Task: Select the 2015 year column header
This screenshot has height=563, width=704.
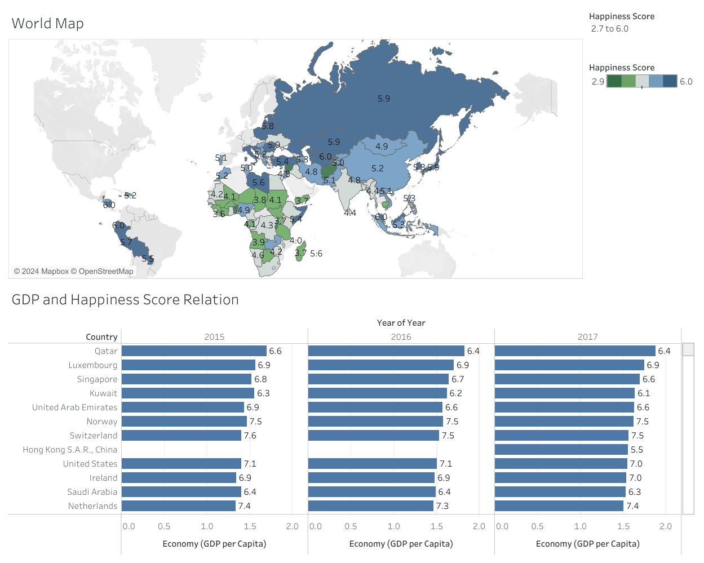Action: [x=214, y=336]
